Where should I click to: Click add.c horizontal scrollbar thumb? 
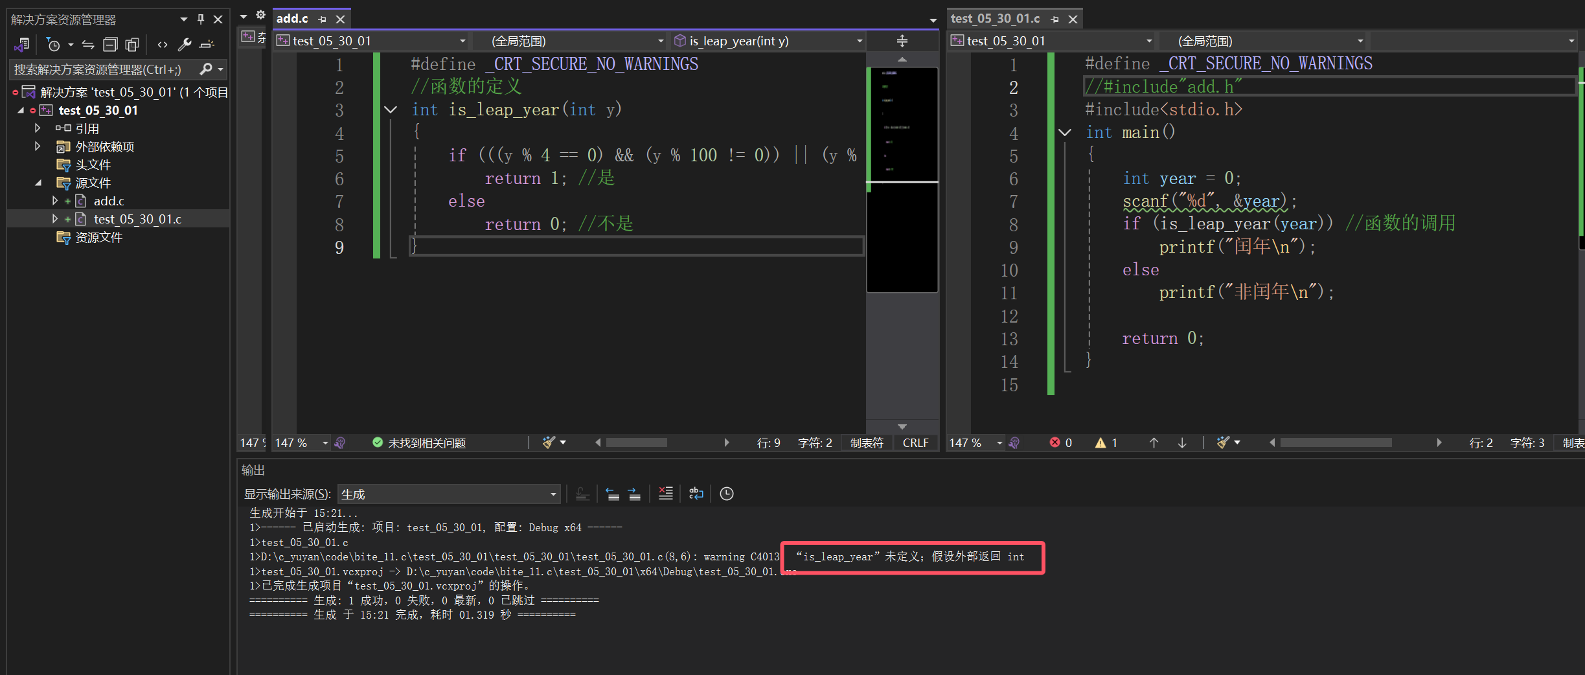click(637, 442)
